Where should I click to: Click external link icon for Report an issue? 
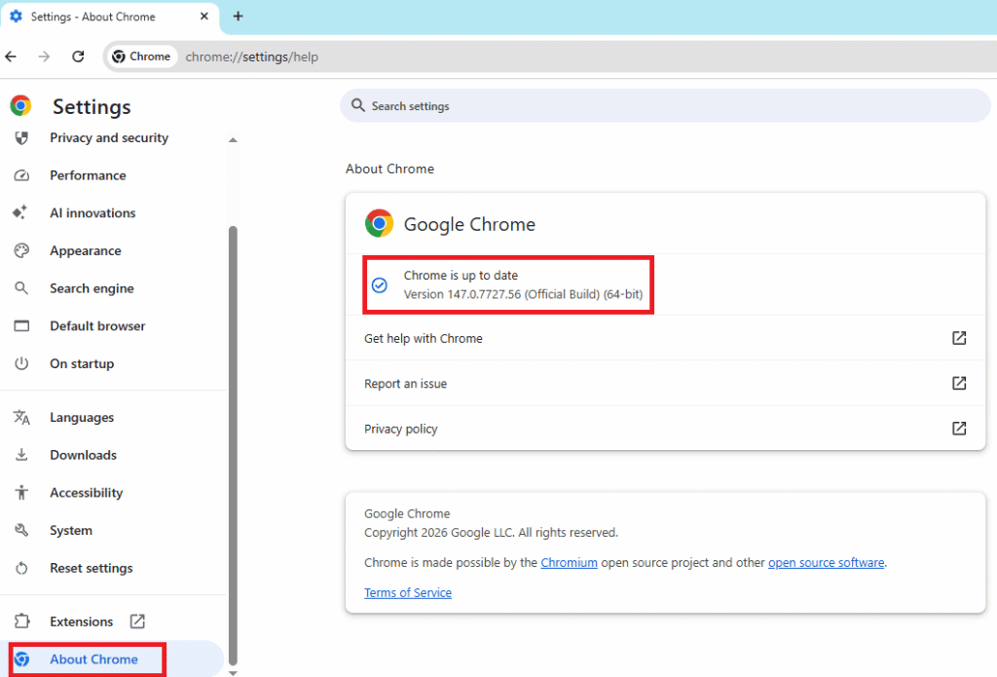[x=959, y=383]
